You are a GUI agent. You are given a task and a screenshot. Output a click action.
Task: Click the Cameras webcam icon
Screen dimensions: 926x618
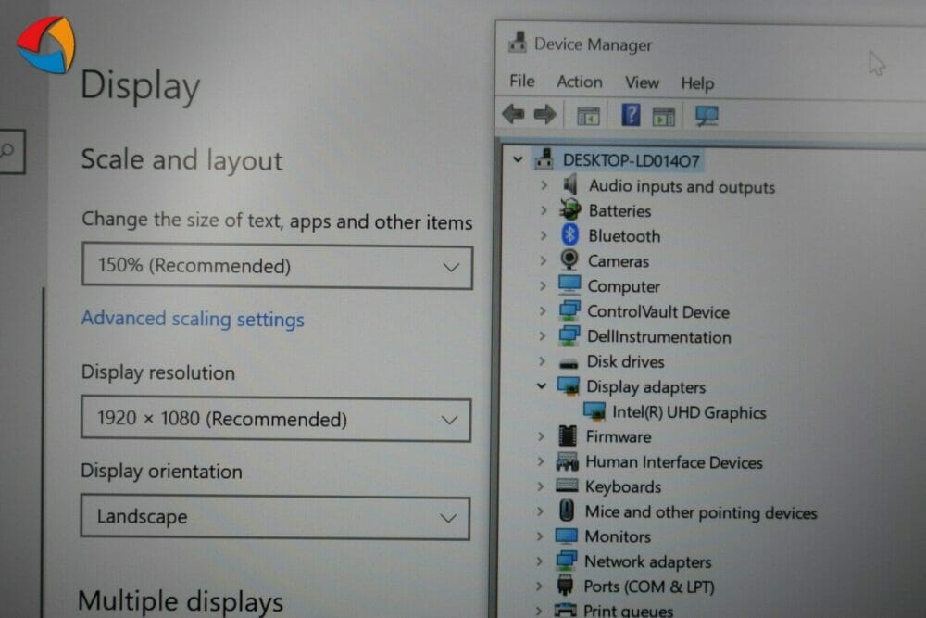pos(569,259)
